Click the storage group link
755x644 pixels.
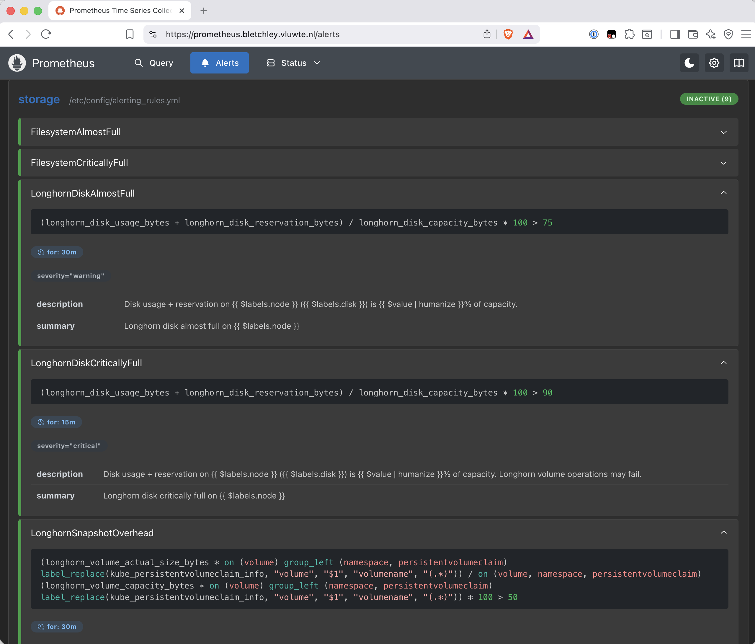coord(39,99)
